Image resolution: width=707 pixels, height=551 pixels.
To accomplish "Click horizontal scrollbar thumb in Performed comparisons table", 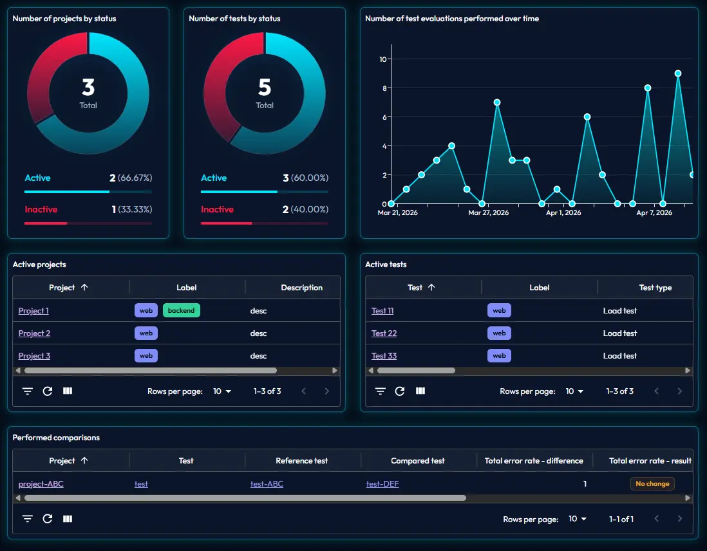I will pos(245,498).
